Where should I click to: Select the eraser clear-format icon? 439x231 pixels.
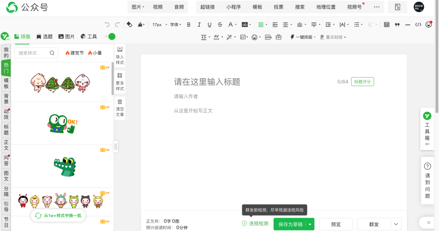click(x=129, y=25)
